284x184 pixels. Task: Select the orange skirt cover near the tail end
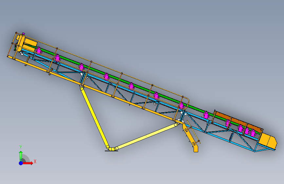pos(238,121)
